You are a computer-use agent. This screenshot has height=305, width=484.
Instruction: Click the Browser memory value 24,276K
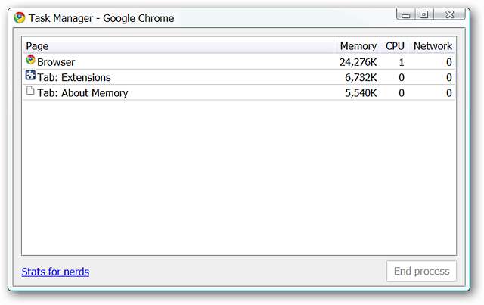358,62
